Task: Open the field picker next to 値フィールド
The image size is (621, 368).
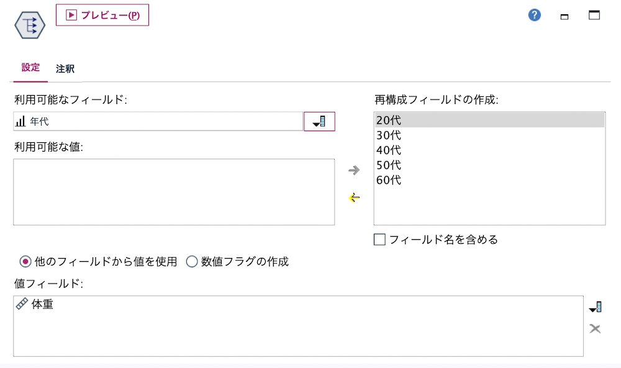Action: (595, 306)
